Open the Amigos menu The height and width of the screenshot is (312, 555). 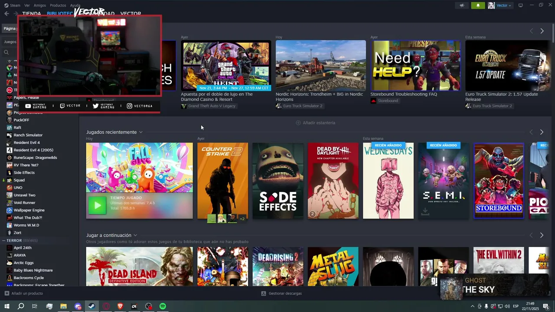coord(40,5)
